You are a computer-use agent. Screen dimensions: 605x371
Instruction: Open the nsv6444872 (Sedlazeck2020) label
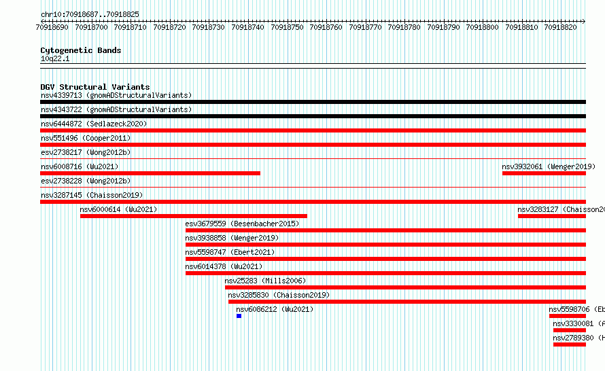coord(94,124)
